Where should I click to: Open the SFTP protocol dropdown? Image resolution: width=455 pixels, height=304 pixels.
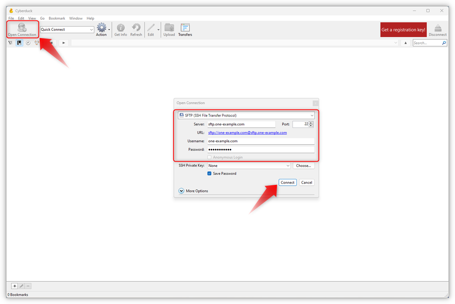[312, 116]
